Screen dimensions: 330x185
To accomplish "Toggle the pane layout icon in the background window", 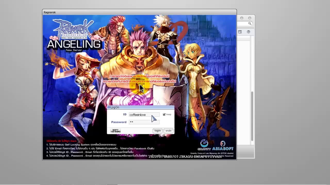I will tap(240, 32).
